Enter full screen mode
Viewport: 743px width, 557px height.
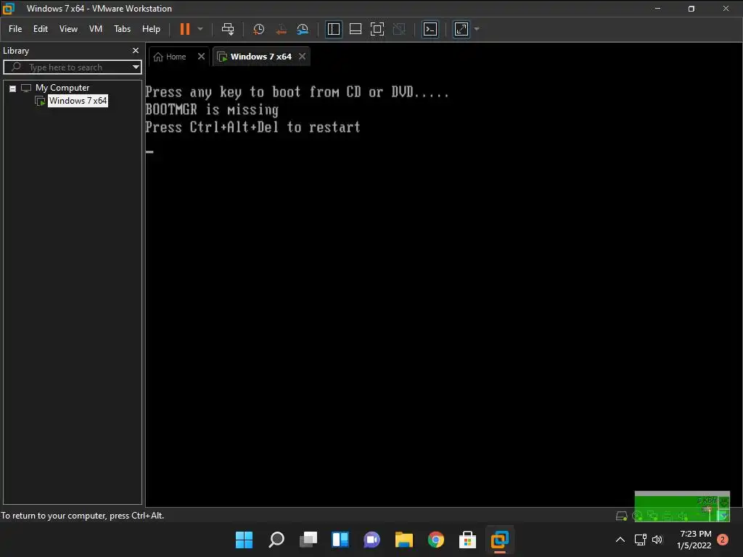(377, 29)
